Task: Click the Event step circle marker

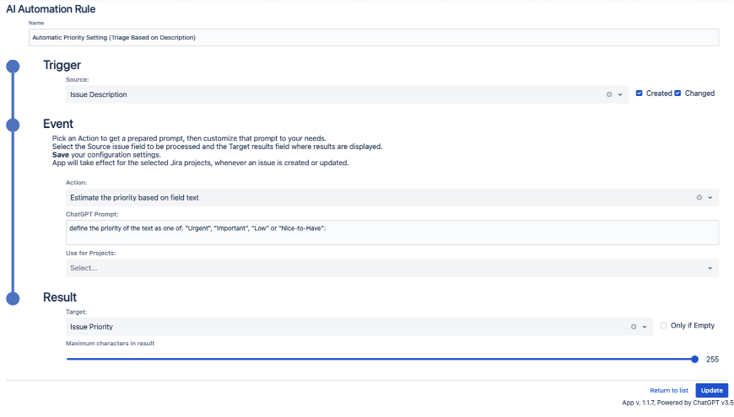Action: pos(13,125)
